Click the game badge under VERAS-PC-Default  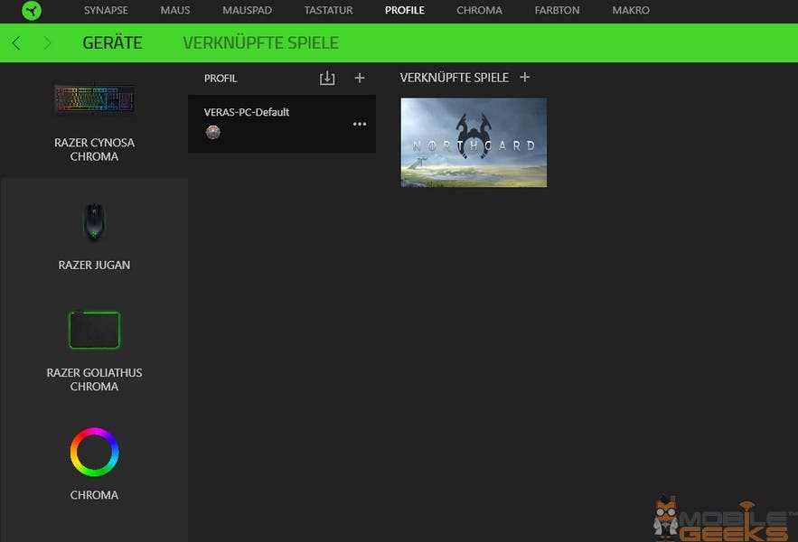tap(212, 132)
